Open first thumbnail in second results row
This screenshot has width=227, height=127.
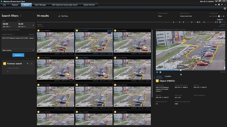tap(55, 69)
